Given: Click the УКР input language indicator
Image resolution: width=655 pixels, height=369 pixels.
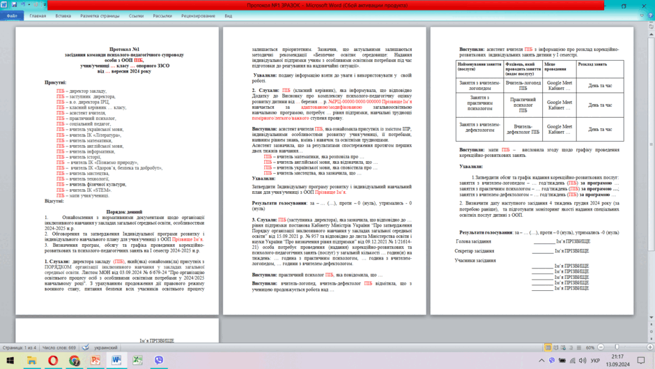Looking at the screenshot, I should (595, 361).
